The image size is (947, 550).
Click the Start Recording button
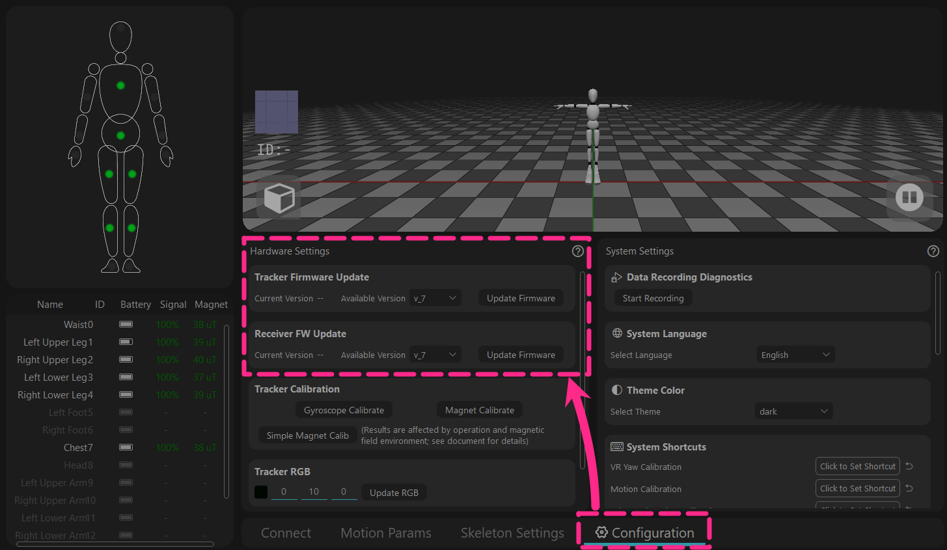tap(653, 298)
